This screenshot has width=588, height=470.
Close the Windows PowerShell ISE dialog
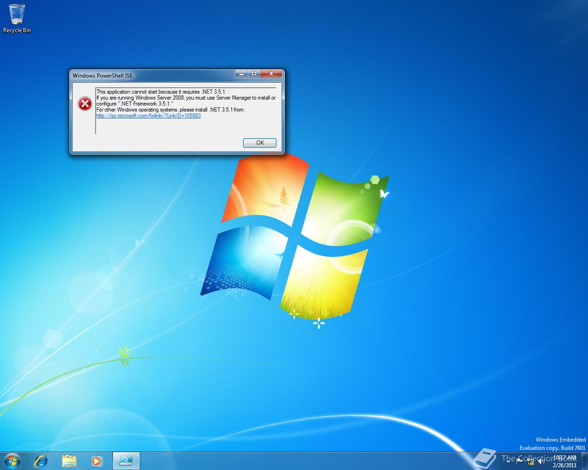271,73
